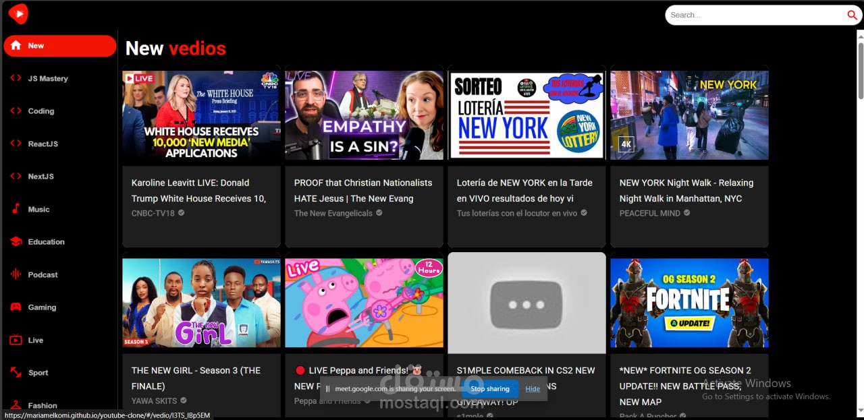Visit The New Evangelicals channel
The width and height of the screenshot is (864, 420).
(x=333, y=213)
